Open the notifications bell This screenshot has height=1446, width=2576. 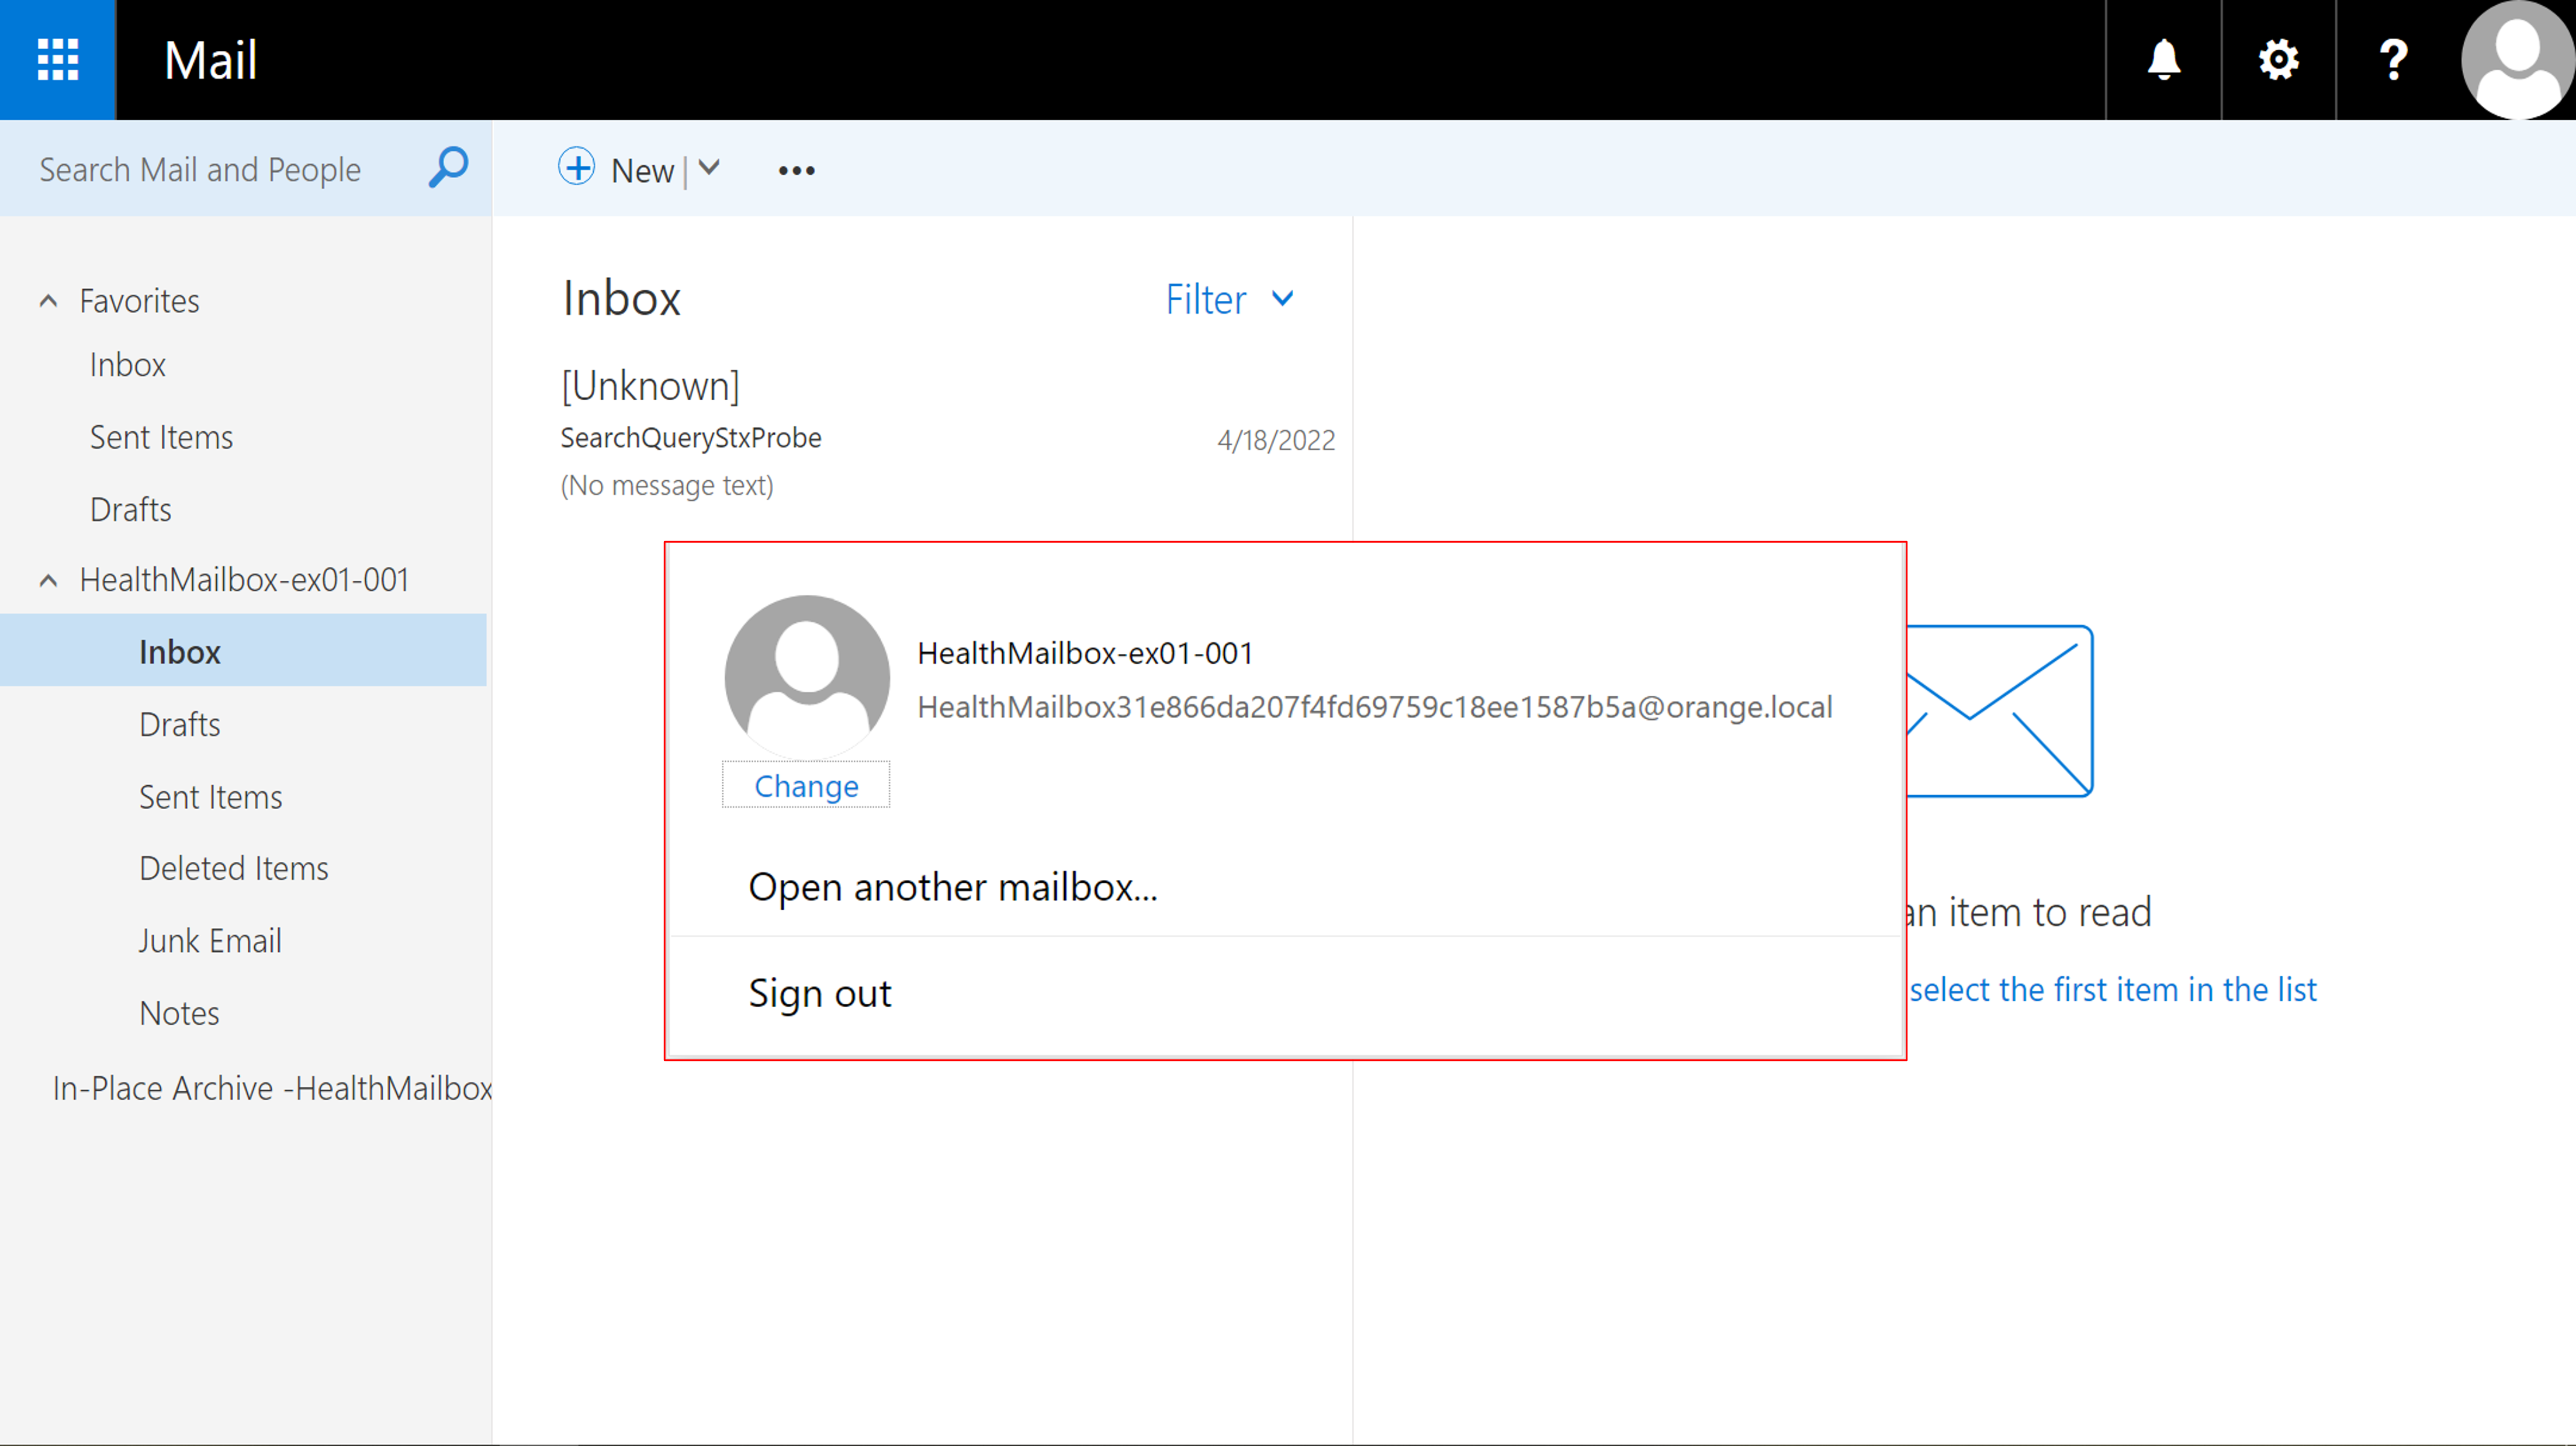pyautogui.click(x=2164, y=60)
